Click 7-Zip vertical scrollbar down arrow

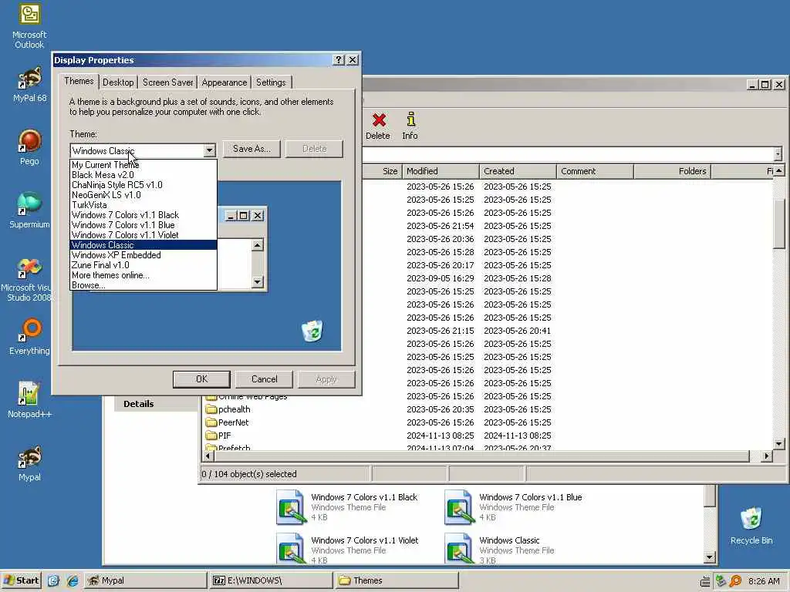tap(779, 444)
